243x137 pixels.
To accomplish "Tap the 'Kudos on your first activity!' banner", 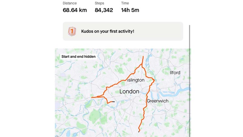I will tap(123, 31).
